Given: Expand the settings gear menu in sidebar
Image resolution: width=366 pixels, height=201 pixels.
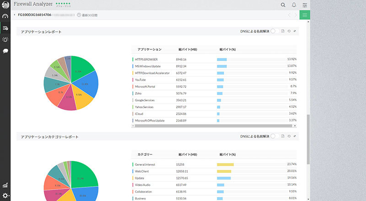Looking at the screenshot, I should click(5, 196).
